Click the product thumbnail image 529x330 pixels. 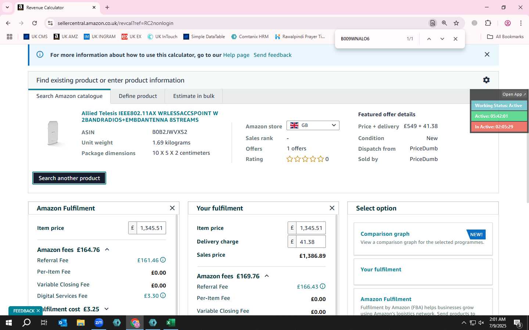53,133
